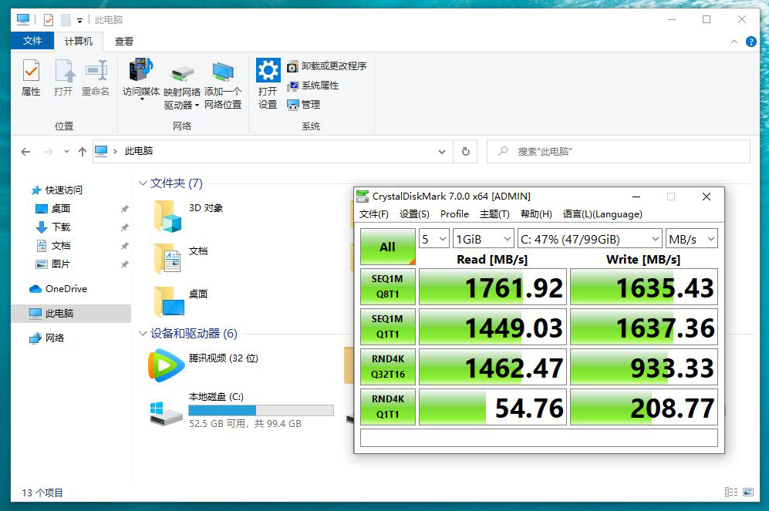Click Add a network location (添加一个网络位置)
Screen dimensions: 769x511
click(223, 84)
